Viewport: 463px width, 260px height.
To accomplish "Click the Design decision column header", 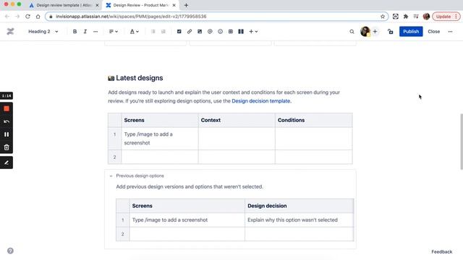I will pos(299,206).
